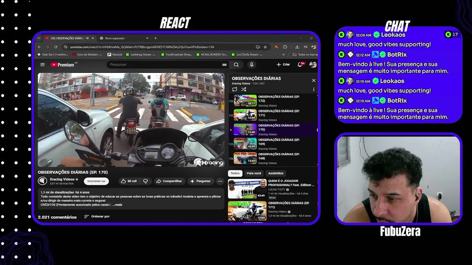Open YouTube notifications bell
This screenshot has width=472, height=265.
point(300,64)
